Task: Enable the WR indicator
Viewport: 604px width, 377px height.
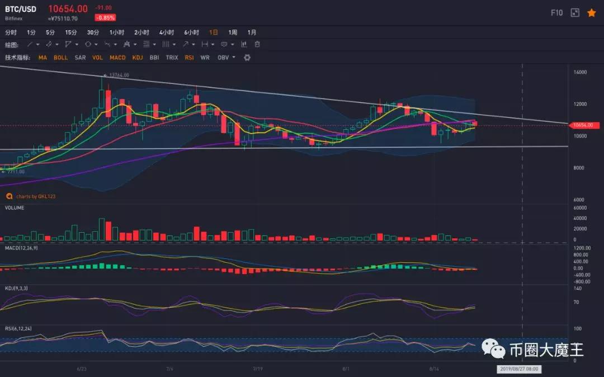Action: [x=205, y=58]
